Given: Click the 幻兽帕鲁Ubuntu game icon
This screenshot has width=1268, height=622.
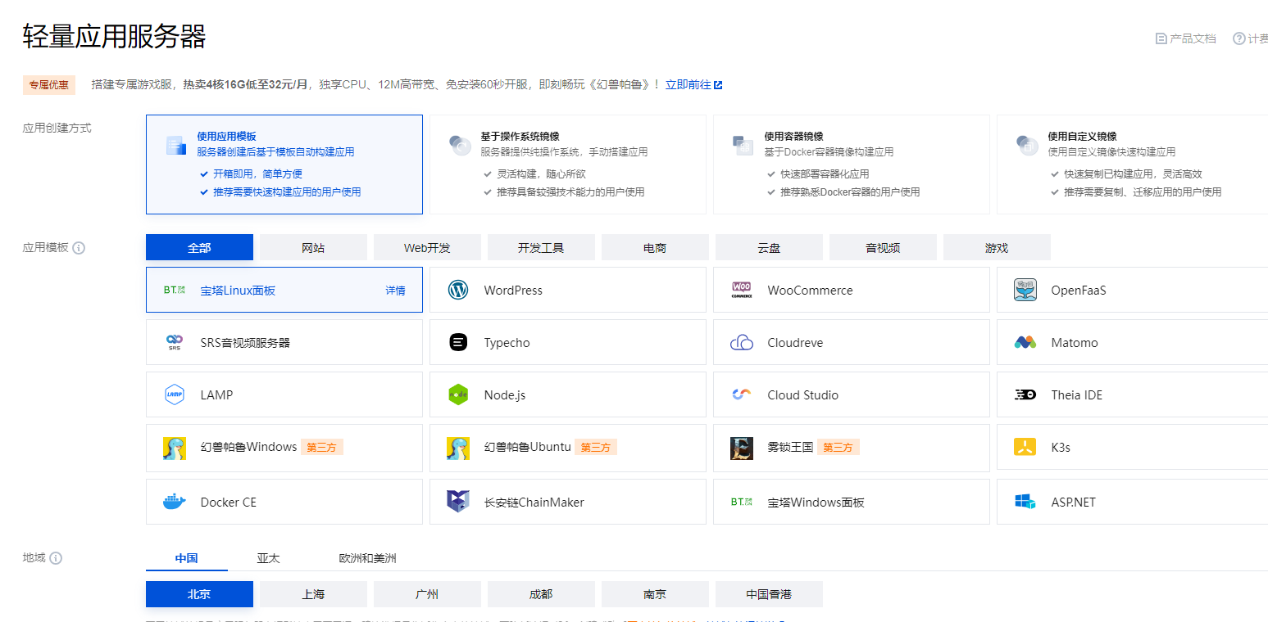Looking at the screenshot, I should pos(458,448).
